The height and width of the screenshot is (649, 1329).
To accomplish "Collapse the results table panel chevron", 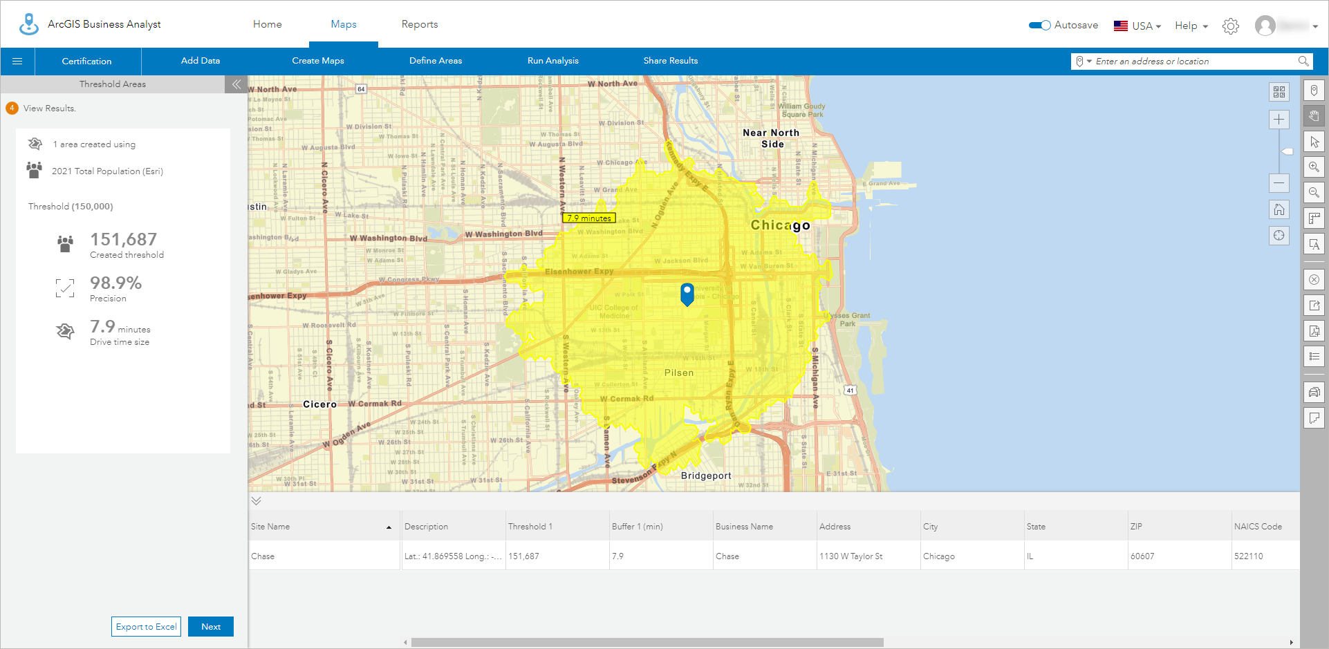I will tap(257, 501).
